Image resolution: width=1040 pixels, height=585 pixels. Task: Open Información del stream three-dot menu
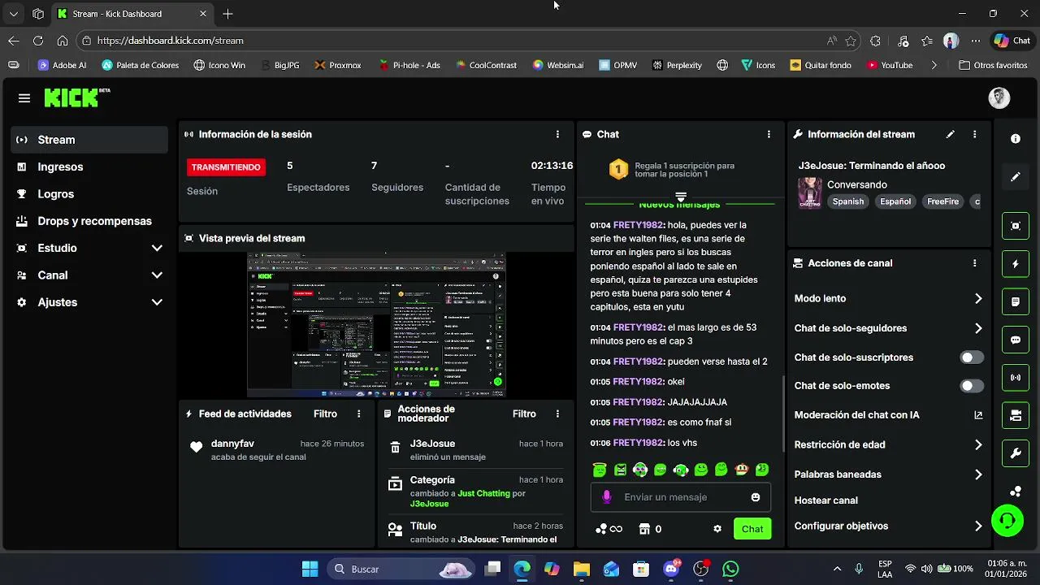974,134
